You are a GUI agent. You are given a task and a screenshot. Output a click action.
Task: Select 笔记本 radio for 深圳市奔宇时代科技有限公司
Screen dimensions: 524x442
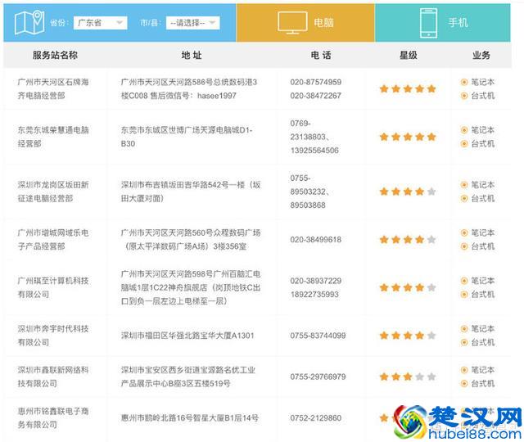464,329
